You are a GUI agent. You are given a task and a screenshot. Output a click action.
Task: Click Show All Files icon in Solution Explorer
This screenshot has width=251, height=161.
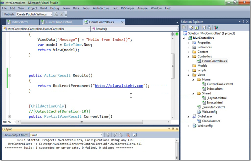[x=191, y=28]
